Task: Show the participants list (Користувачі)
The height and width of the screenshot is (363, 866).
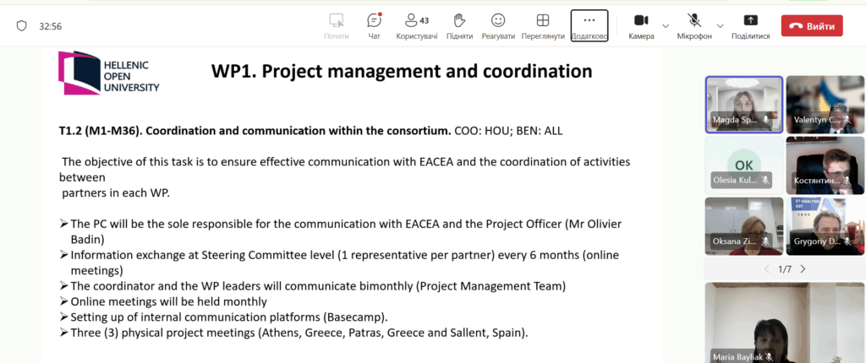Action: [x=417, y=25]
